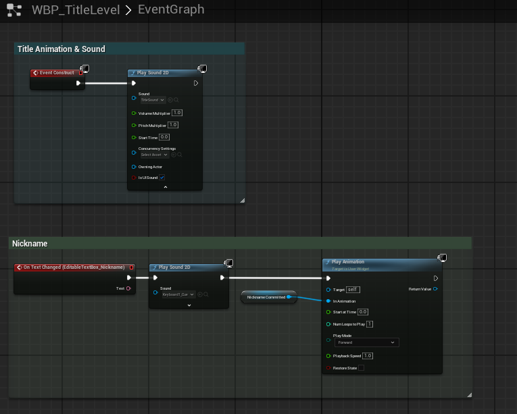Open the Play Mode Forward dropdown
The width and height of the screenshot is (517, 414).
tap(367, 342)
